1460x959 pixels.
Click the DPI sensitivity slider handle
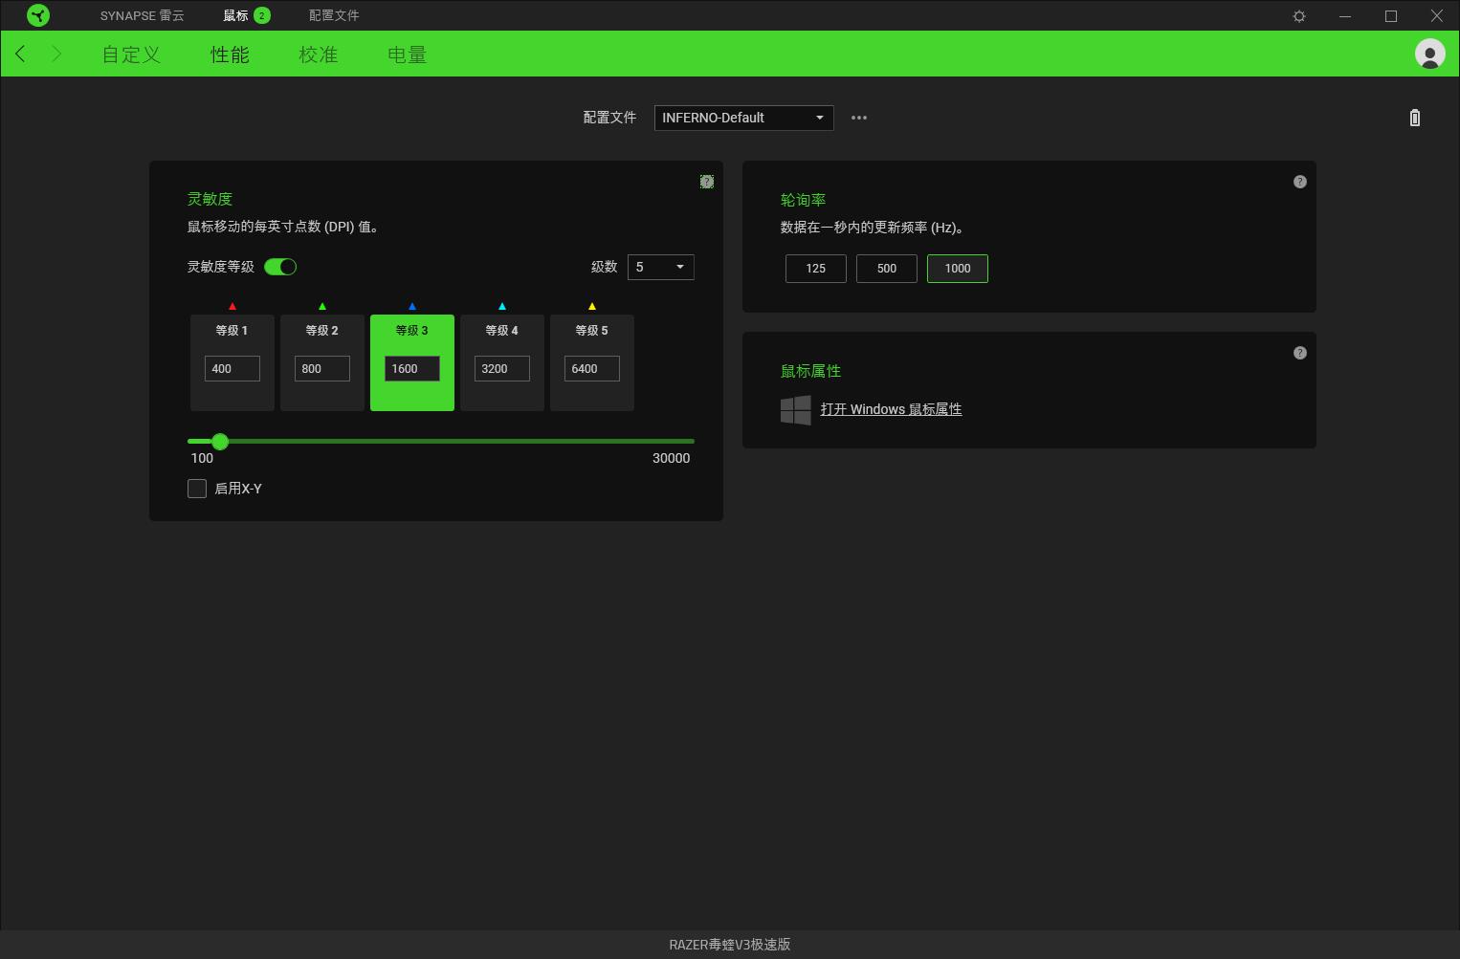[220, 441]
